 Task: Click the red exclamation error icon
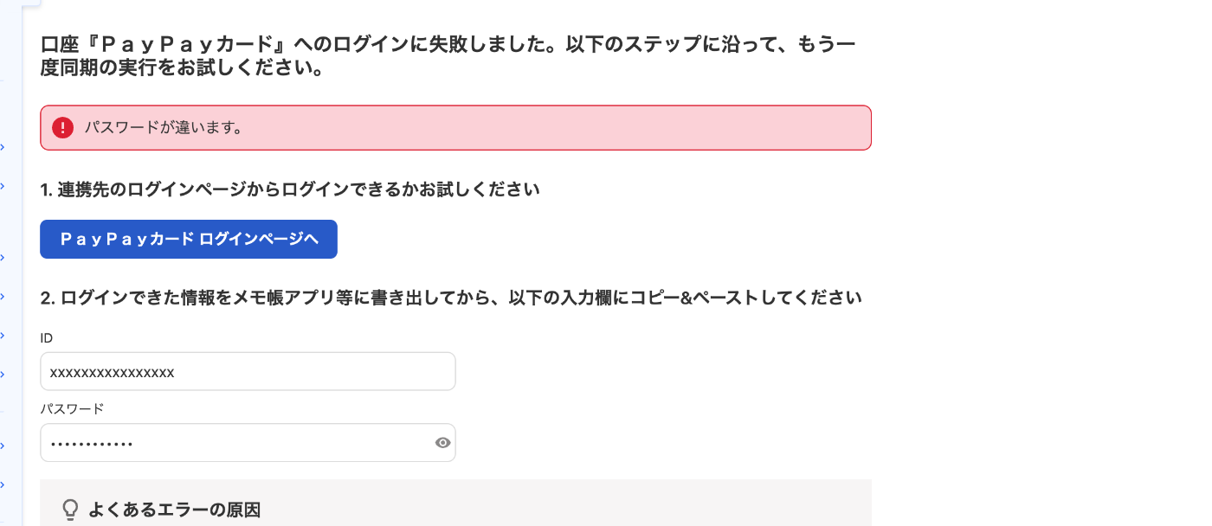point(63,128)
